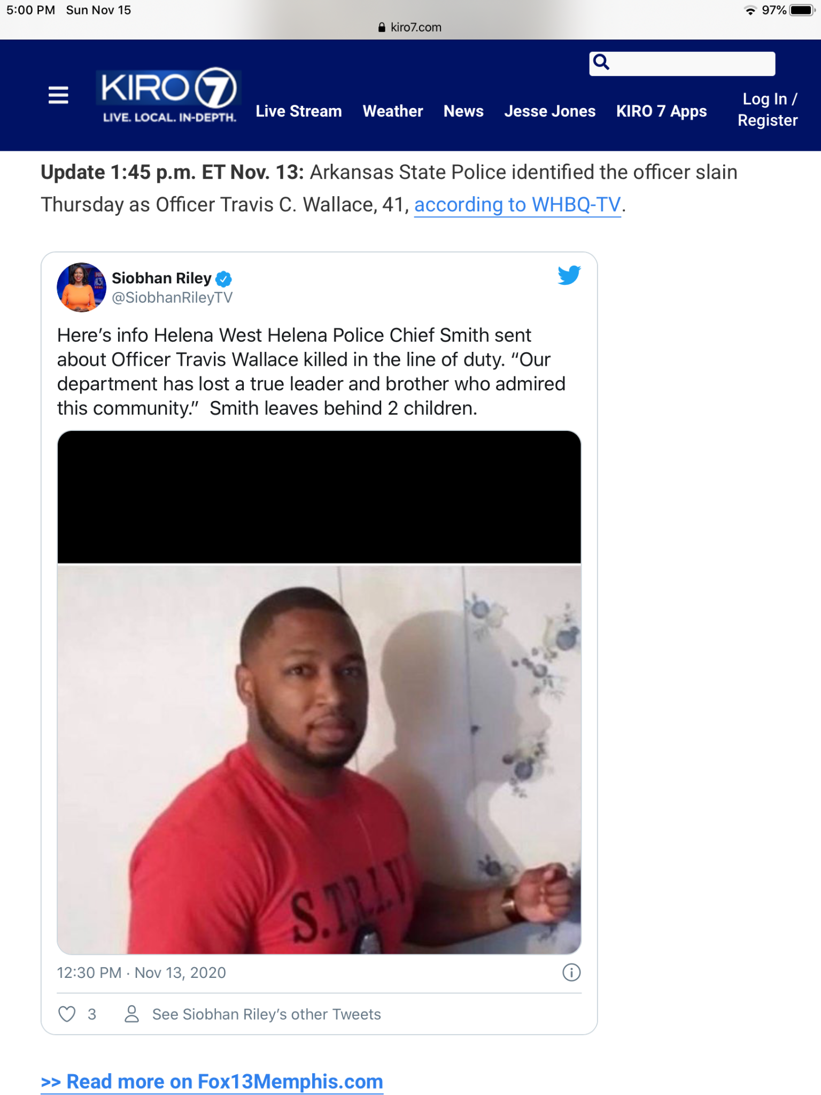Viewport: 821px width, 1095px height.
Task: Open the News section
Action: [463, 111]
